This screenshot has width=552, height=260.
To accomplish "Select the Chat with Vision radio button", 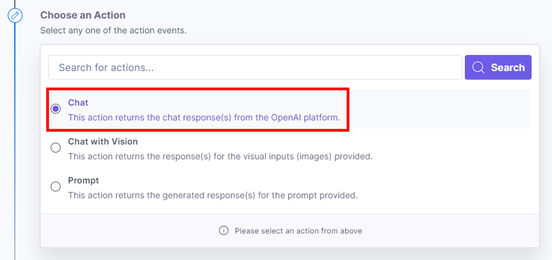I will pyautogui.click(x=56, y=148).
